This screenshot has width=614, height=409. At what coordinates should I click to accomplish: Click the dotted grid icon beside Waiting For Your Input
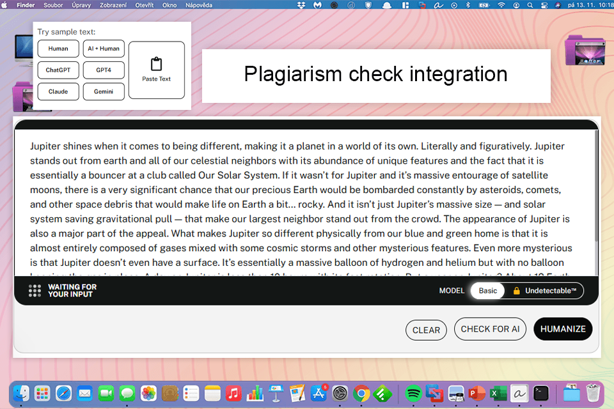[35, 291]
